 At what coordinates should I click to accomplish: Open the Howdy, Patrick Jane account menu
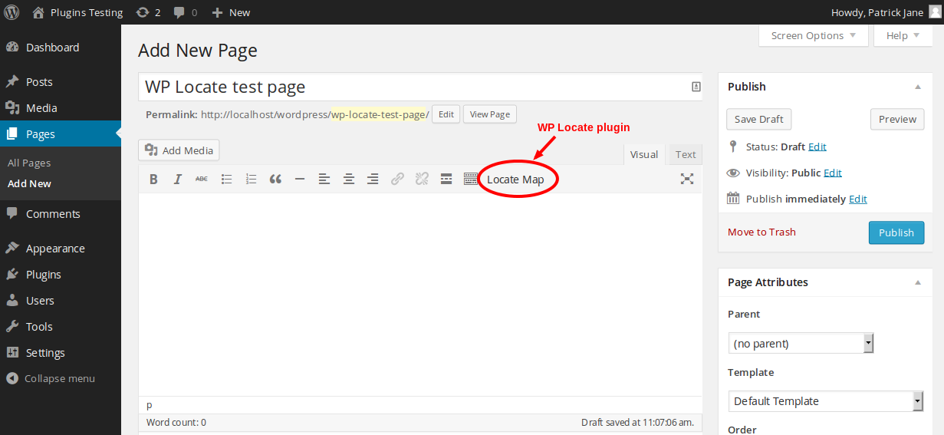click(x=884, y=12)
